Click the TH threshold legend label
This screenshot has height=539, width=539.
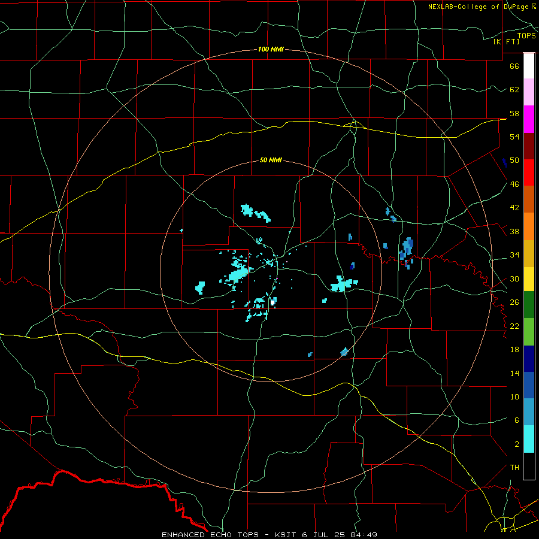pyautogui.click(x=514, y=468)
